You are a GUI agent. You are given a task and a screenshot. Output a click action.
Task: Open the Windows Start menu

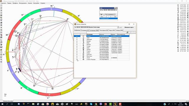pyautogui.click(x=2, y=104)
